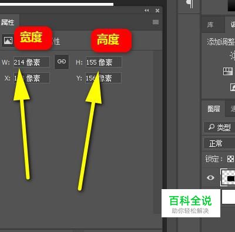Close the Properties panel
235x232 pixels.
[157, 11]
